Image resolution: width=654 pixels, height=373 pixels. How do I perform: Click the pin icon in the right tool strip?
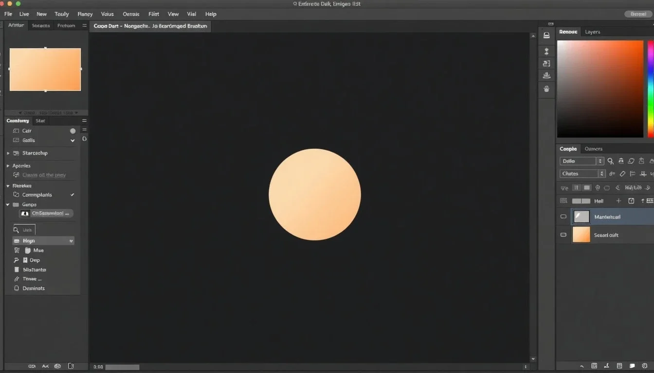coord(546,51)
